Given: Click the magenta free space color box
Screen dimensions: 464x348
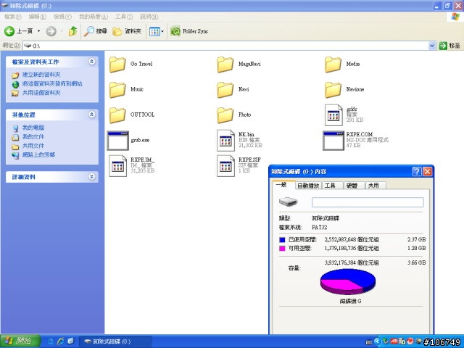Looking at the screenshot, I should click(282, 248).
